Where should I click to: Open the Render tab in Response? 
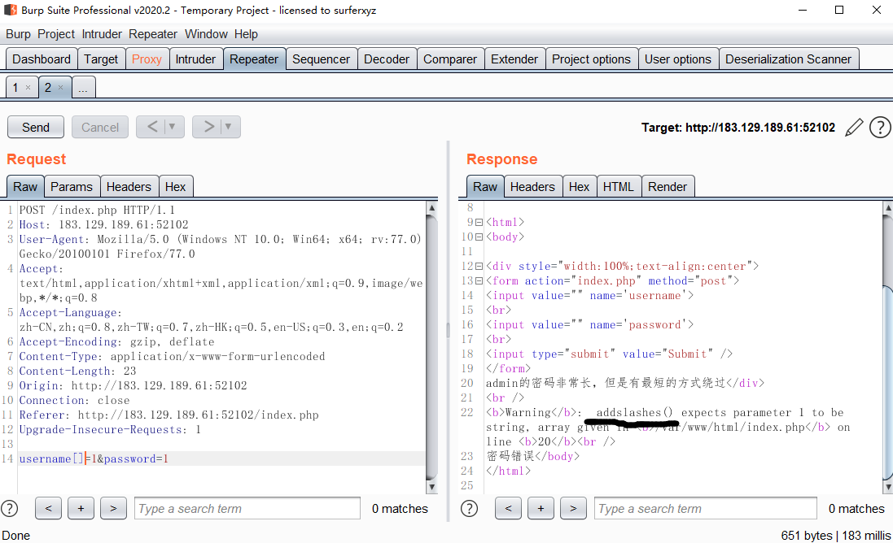(x=668, y=186)
